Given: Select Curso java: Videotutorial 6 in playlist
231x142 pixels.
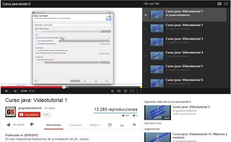Looking at the screenshot, I should point(184,83).
